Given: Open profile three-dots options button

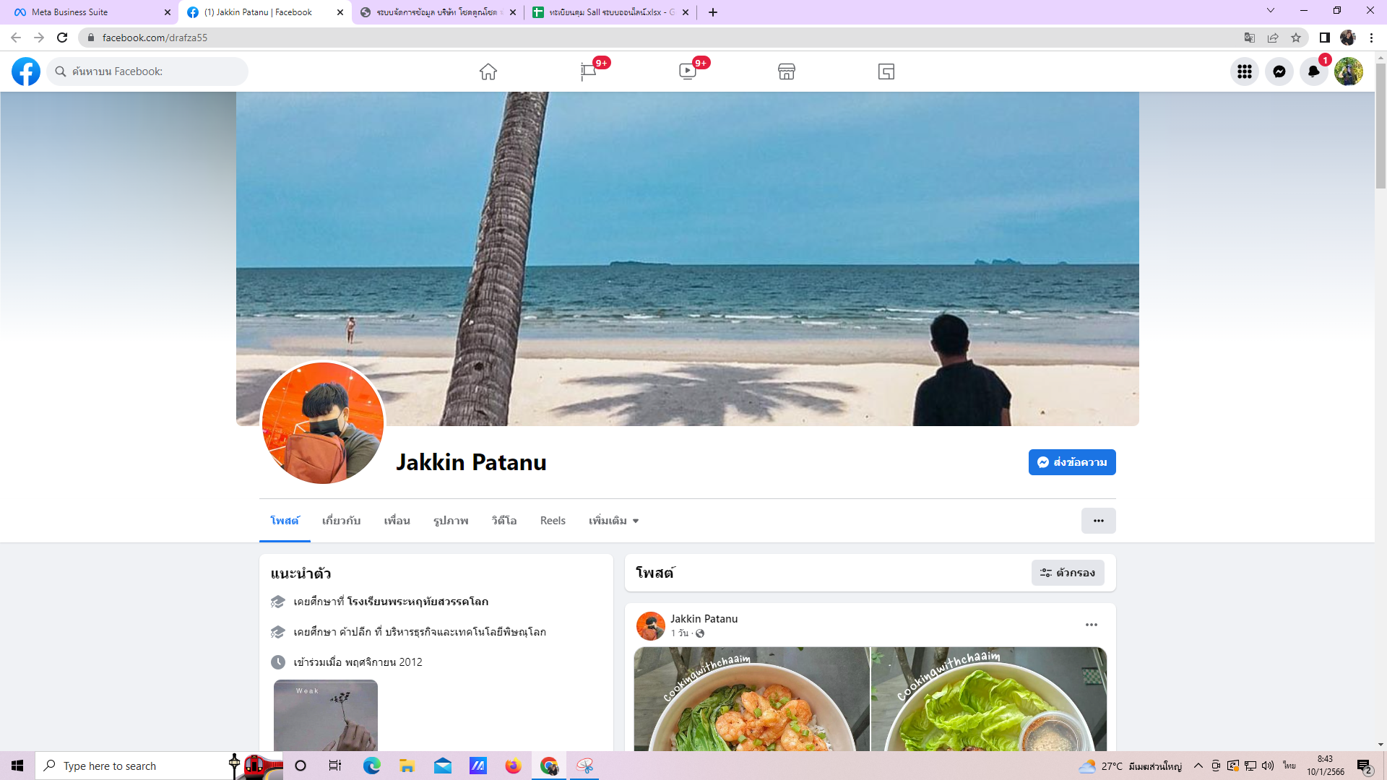Looking at the screenshot, I should coord(1098,521).
